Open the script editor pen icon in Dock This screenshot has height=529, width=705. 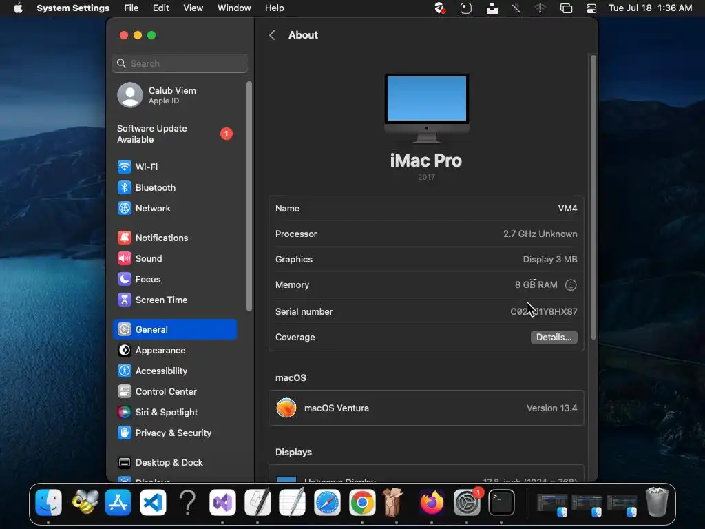tap(257, 502)
